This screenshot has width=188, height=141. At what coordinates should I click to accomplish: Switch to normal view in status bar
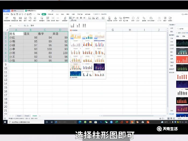coord(168,118)
